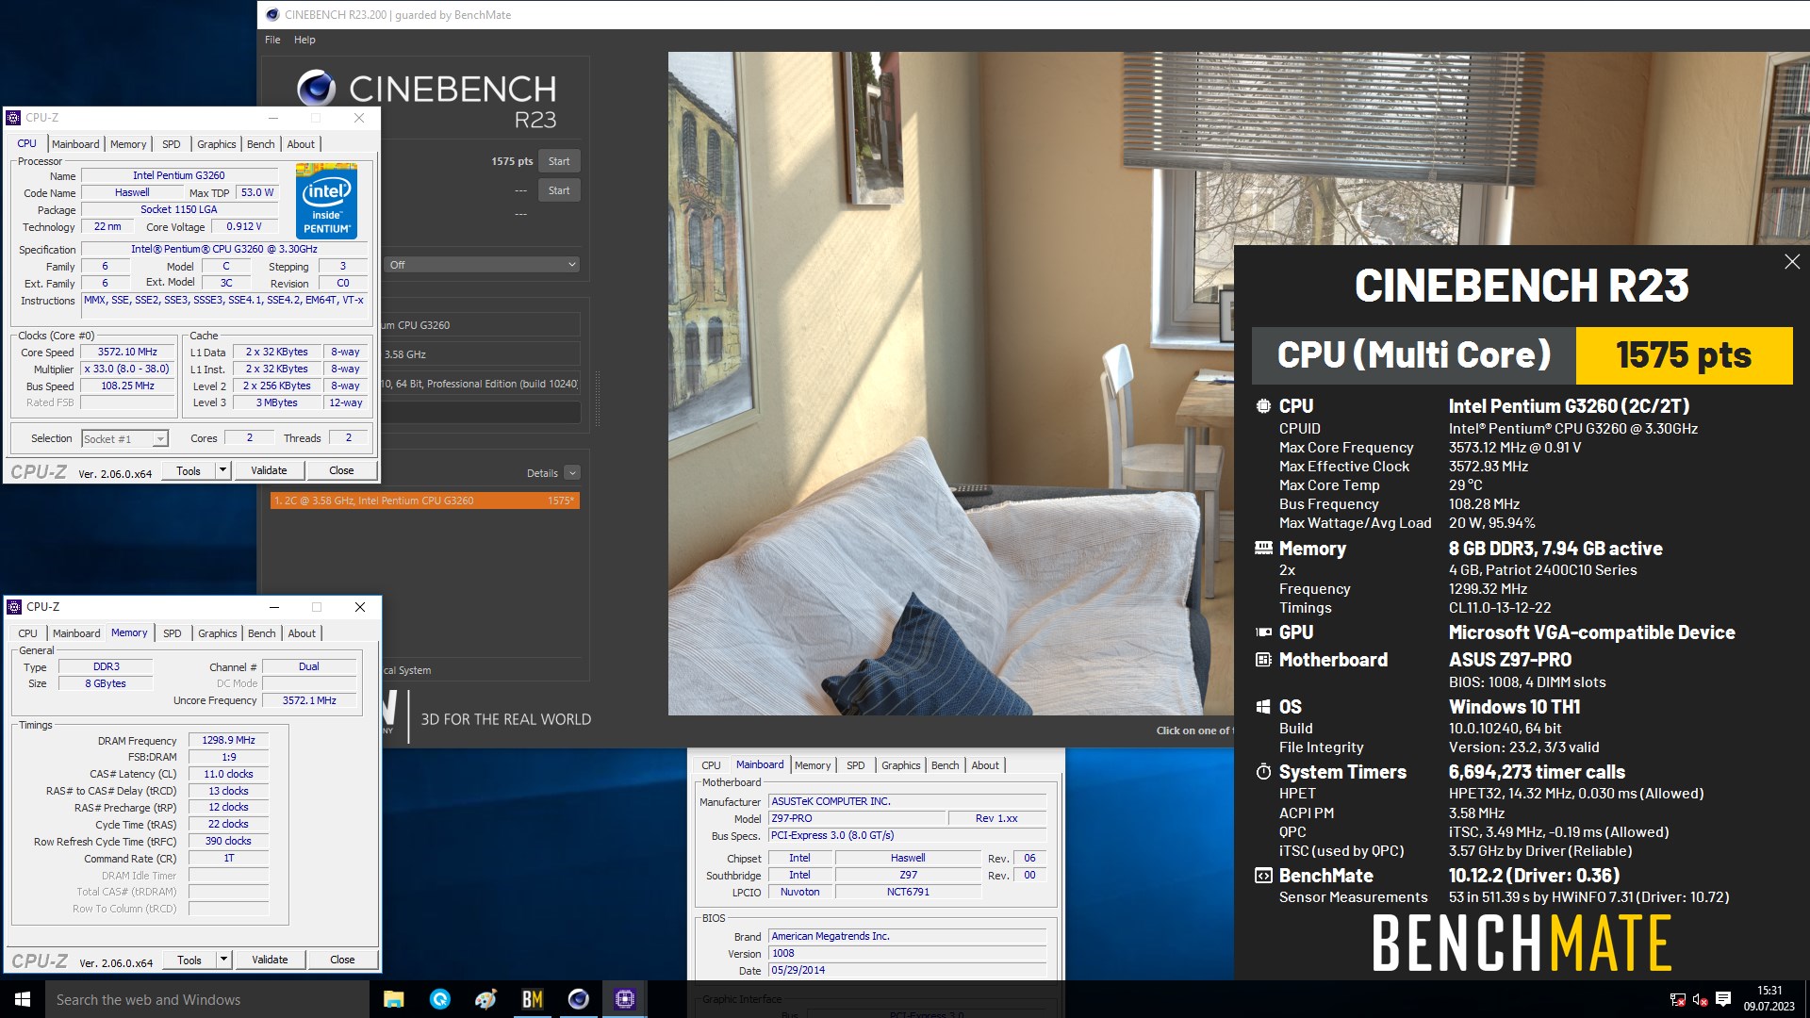This screenshot has height=1018, width=1810.
Task: Click the Intel Pentium logo in CPU-Z
Action: click(x=326, y=201)
